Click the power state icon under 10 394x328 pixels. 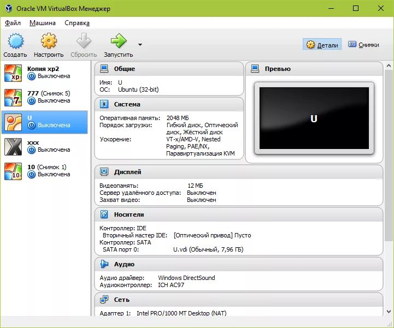pos(31,175)
